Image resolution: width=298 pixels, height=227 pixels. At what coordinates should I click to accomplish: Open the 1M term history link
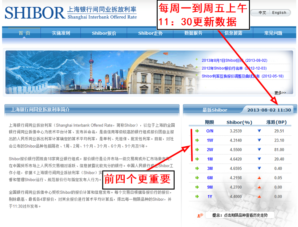[x=210, y=159]
